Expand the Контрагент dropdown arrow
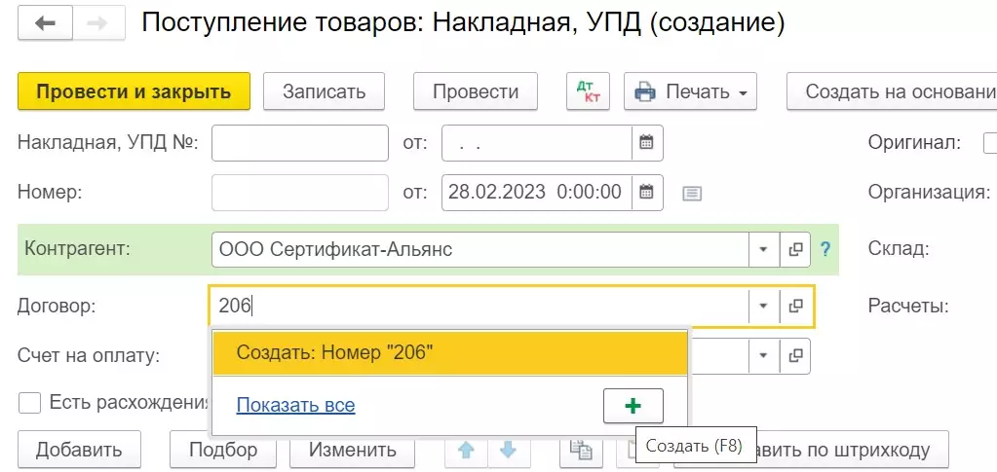Image resolution: width=997 pixels, height=472 pixels. (764, 250)
